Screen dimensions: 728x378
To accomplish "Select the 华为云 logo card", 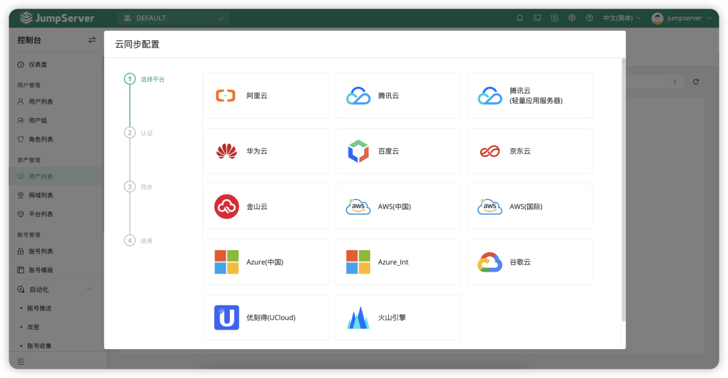I will click(x=266, y=151).
